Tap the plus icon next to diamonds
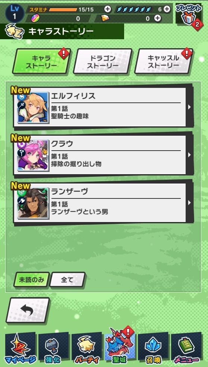The height and width of the screenshot is (367, 208). click(x=158, y=18)
